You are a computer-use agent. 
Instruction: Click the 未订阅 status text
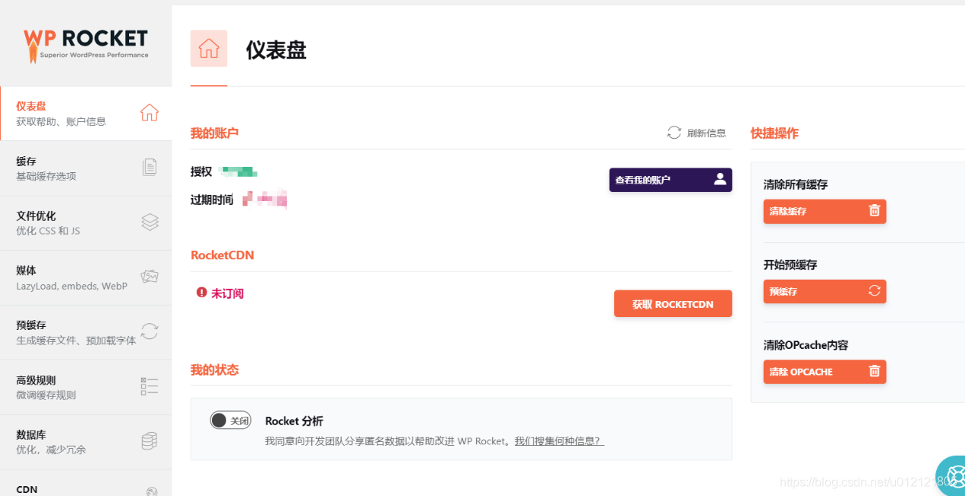[227, 293]
